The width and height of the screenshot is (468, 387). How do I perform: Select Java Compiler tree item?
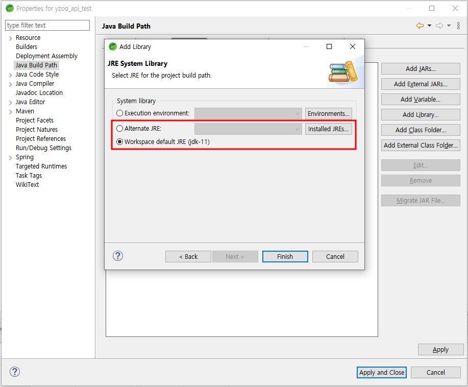35,84
